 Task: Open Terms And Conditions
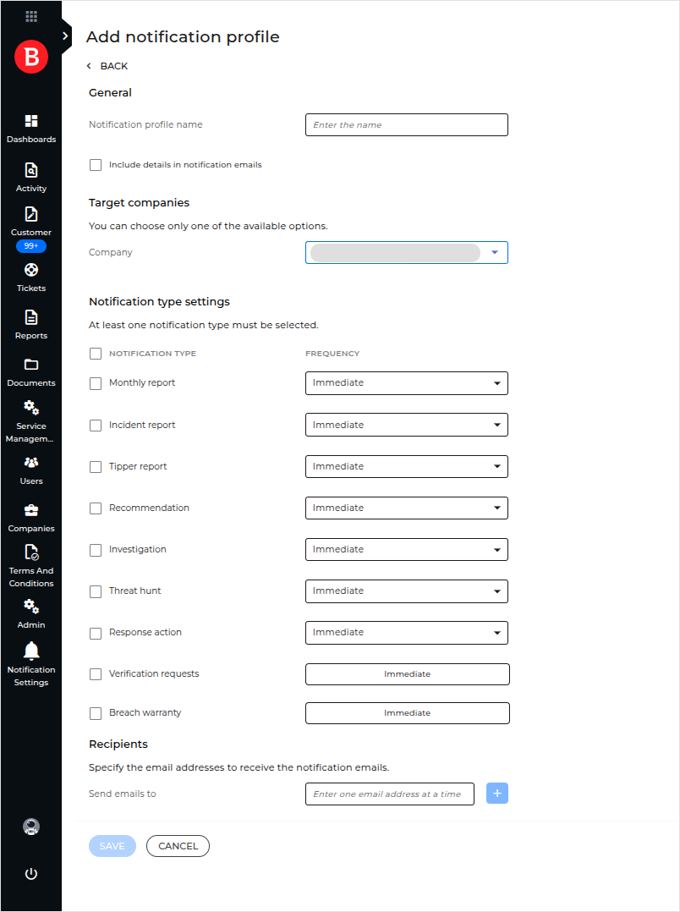pyautogui.click(x=30, y=564)
